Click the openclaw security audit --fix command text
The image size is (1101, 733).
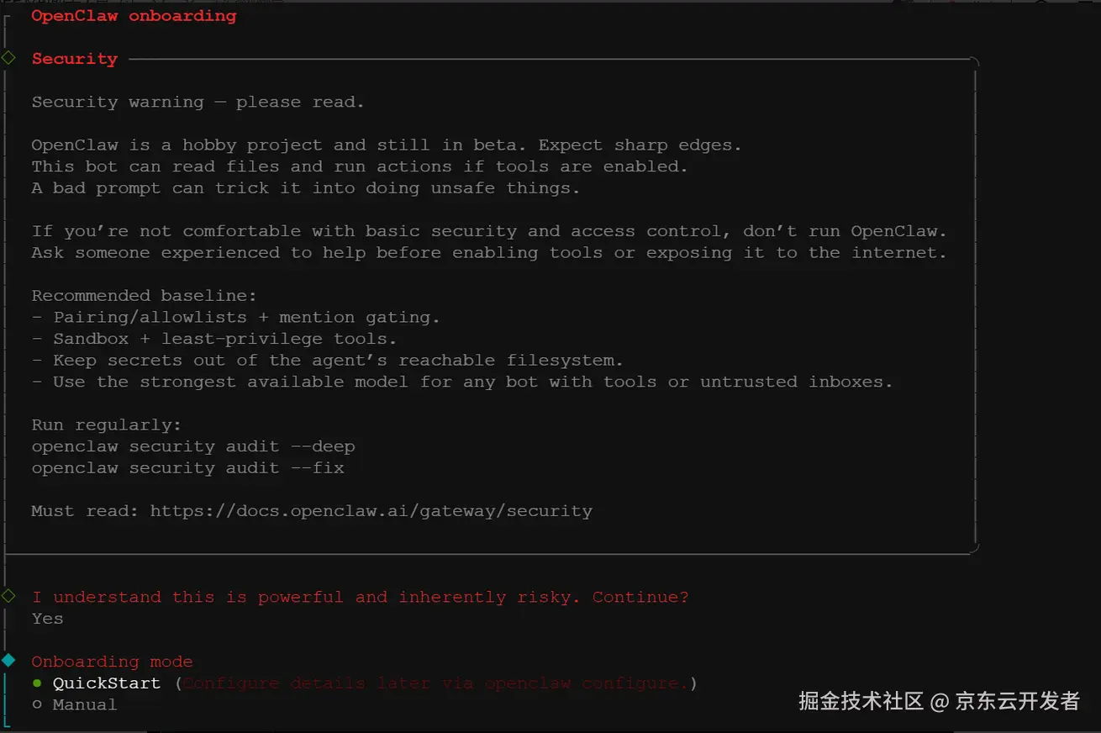click(x=187, y=467)
